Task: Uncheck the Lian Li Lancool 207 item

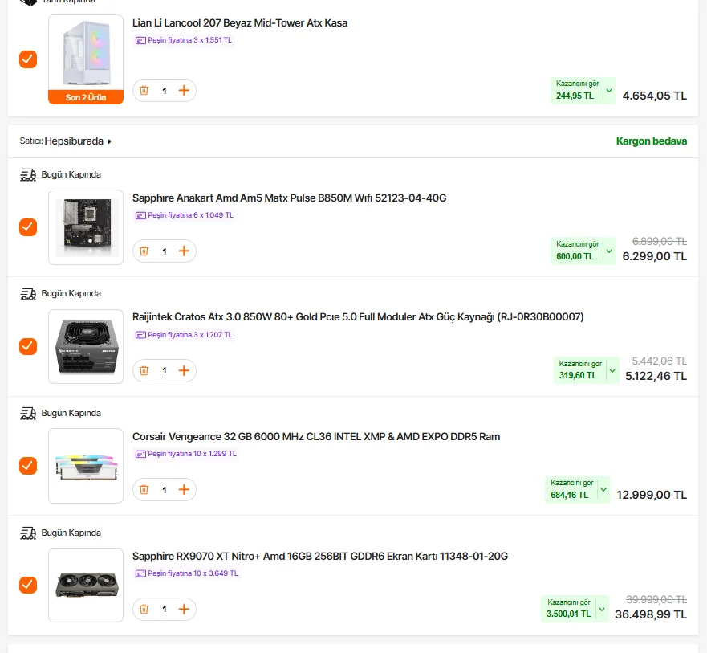Action: pos(28,59)
